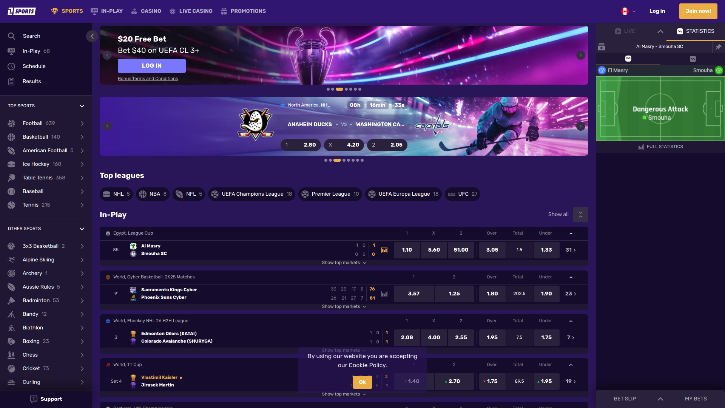This screenshot has height=408, width=725.
Task: Select odds 51.00 for Smouha SC
Action: click(x=461, y=250)
